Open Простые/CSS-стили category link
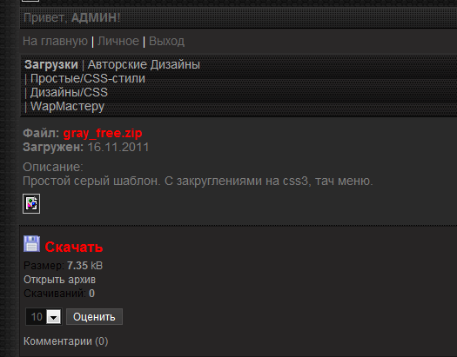This screenshot has height=357, width=457. click(x=88, y=78)
